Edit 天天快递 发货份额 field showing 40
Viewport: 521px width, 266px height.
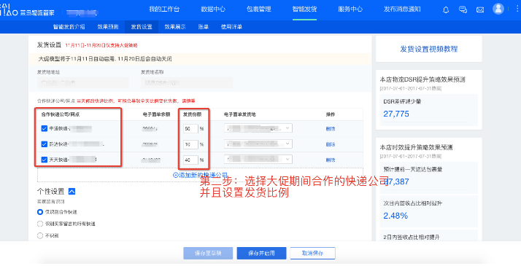coord(190,160)
